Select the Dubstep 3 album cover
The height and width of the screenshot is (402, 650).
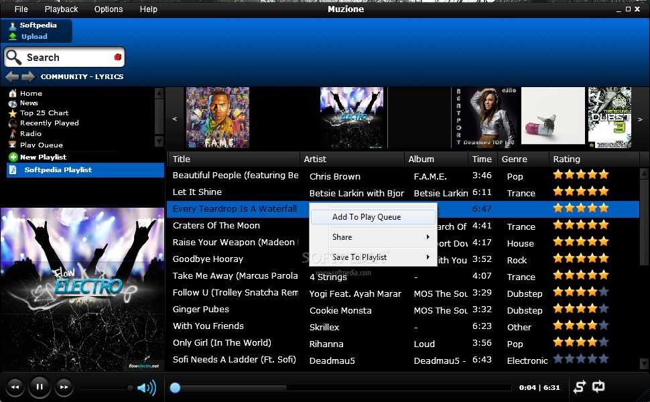pyautogui.click(x=610, y=117)
